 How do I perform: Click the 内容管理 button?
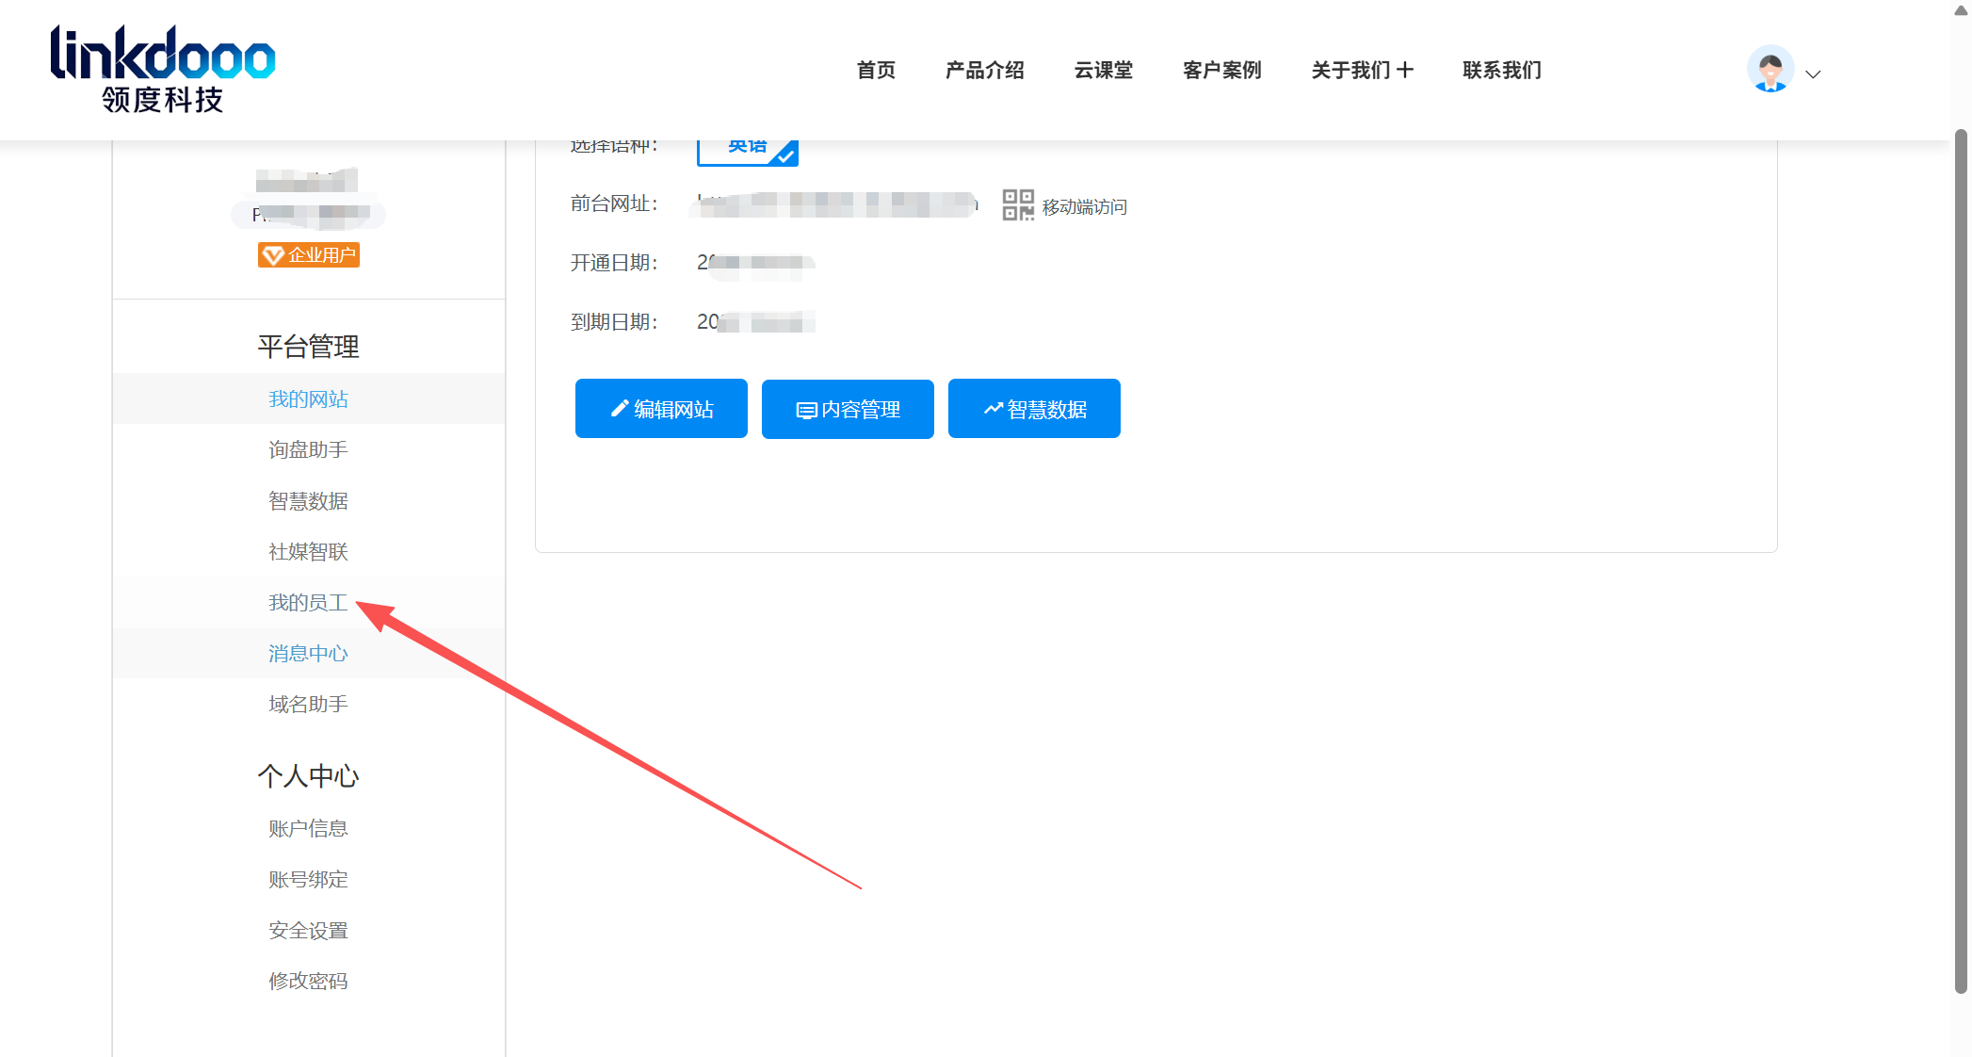click(x=848, y=409)
